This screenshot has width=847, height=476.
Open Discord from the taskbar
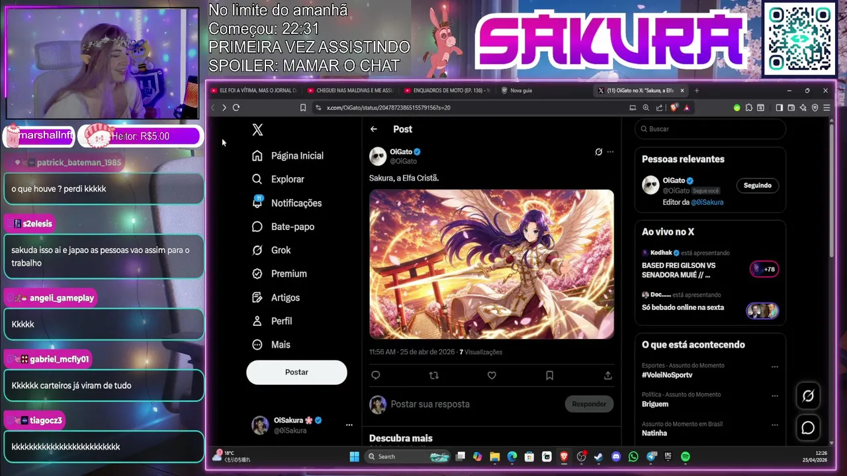pos(616,457)
